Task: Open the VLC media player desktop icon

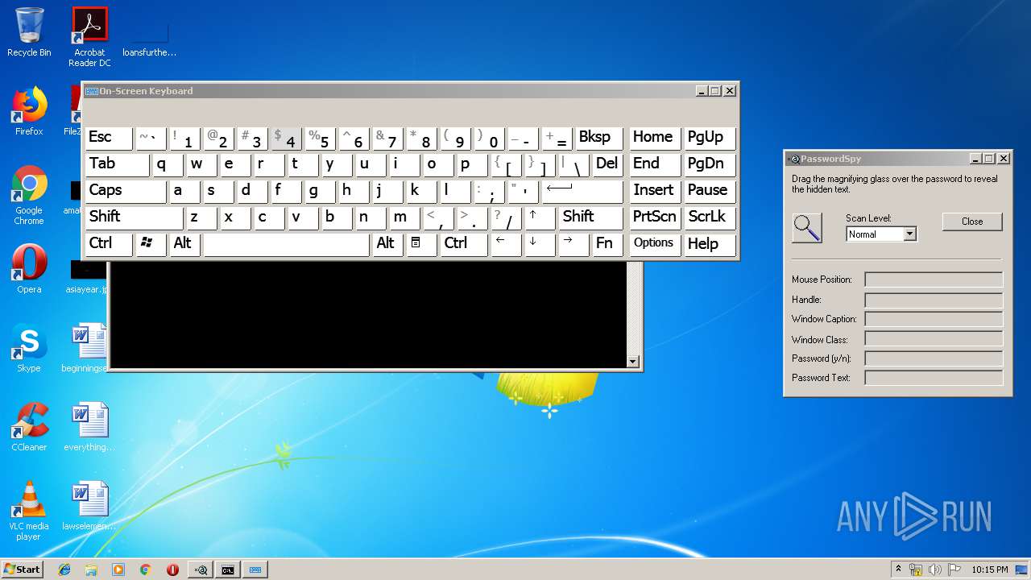Action: 29,511
